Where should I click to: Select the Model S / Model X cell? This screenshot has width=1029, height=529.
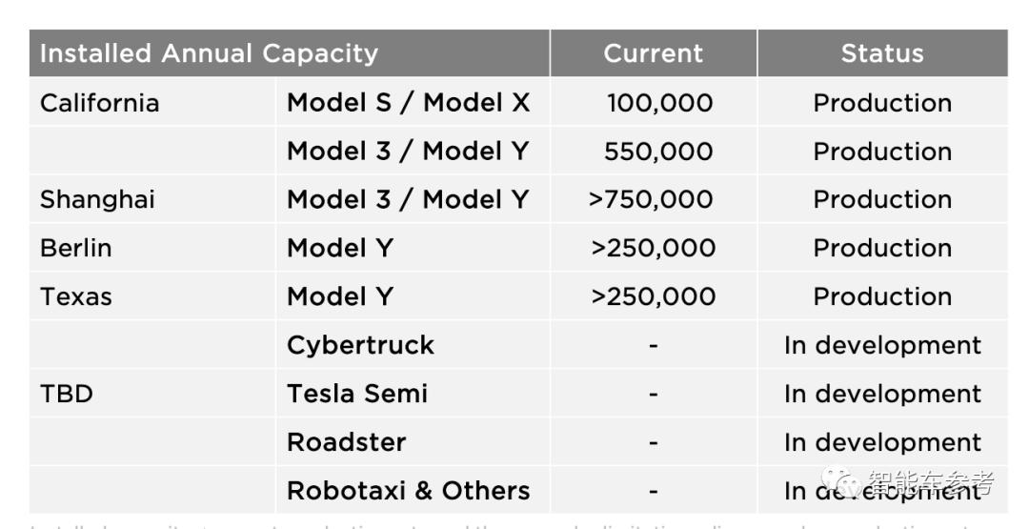point(408,103)
